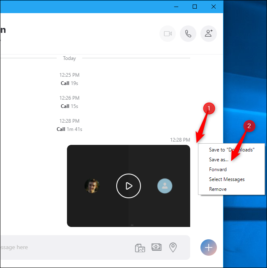This screenshot has height=268, width=267.
Task: Click the 1m 41s call entry
Action: pos(69,129)
